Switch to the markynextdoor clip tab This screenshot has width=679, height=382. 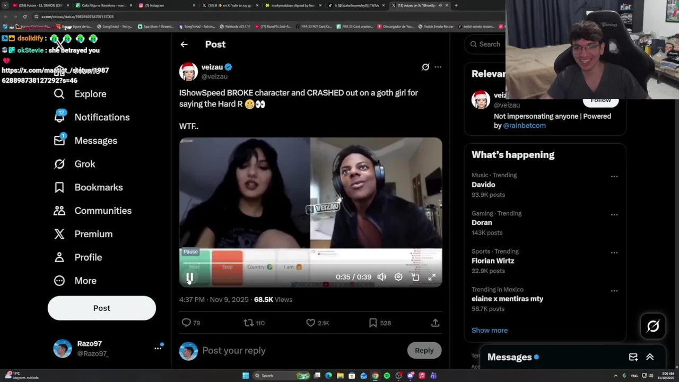[x=293, y=5]
